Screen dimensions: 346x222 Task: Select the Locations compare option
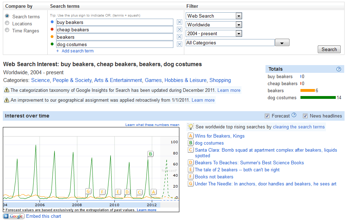point(7,24)
